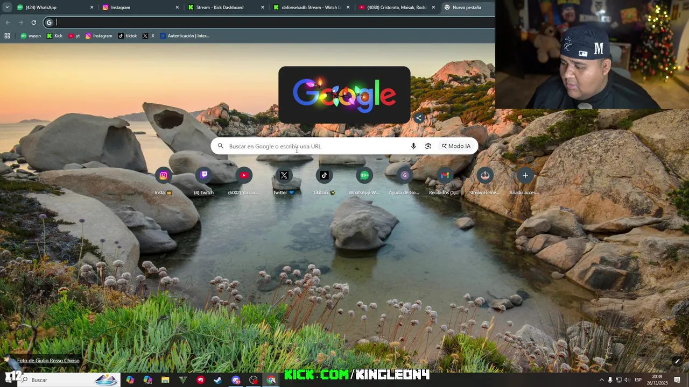This screenshot has width=689, height=387.
Task: Go forward to next page
Action: [20, 23]
